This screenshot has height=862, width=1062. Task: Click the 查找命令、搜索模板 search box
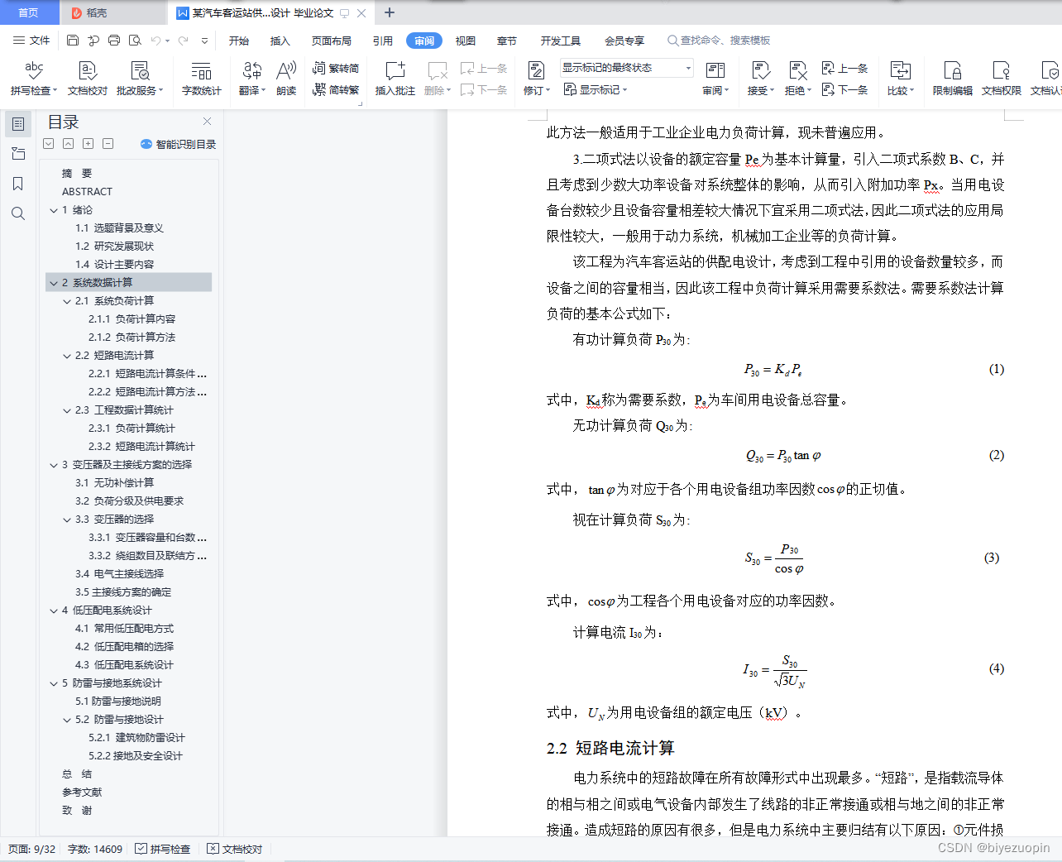pyautogui.click(x=720, y=41)
